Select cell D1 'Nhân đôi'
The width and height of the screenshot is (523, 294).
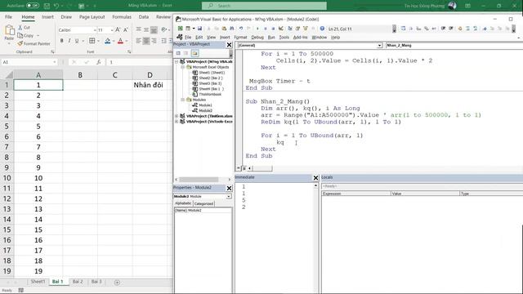(150, 85)
